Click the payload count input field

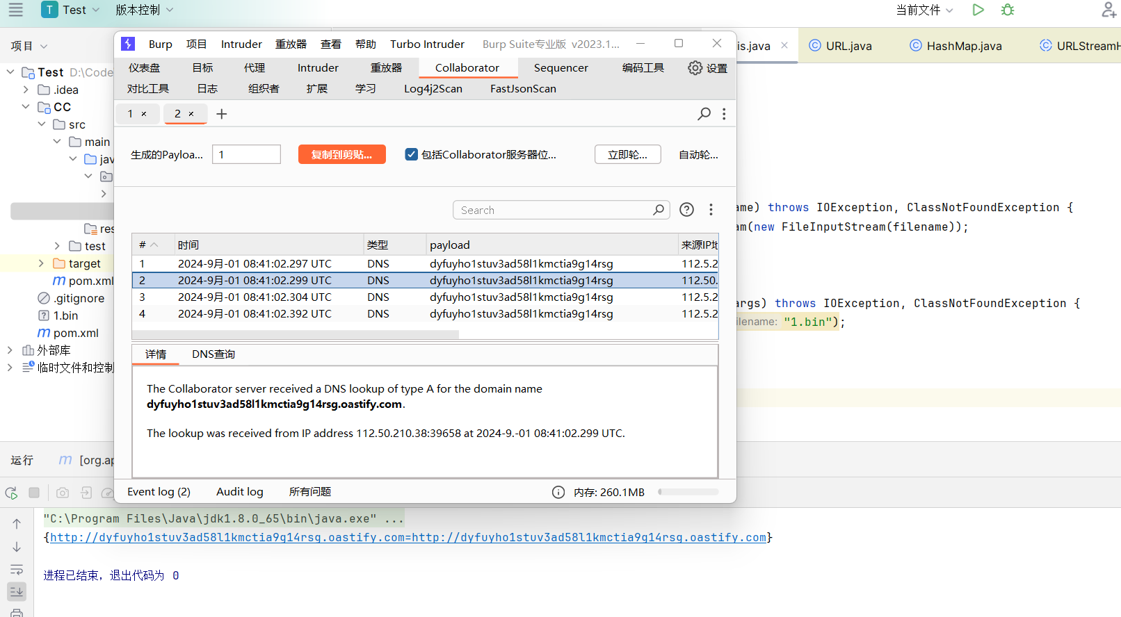point(246,154)
